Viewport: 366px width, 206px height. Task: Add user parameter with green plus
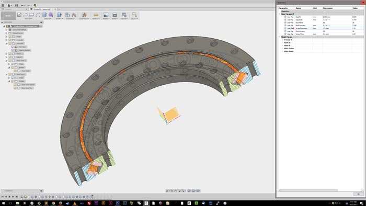click(293, 14)
